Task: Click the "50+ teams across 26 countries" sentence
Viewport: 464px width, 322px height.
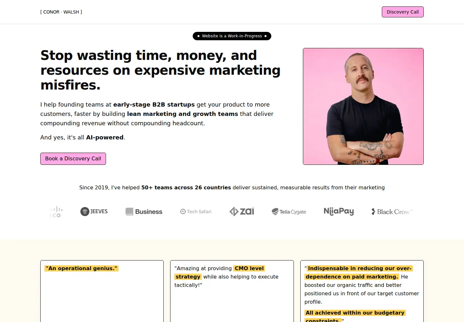Action: click(232, 187)
